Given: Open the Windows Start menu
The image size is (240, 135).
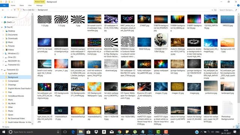Looking at the screenshot, I should pos(4,132).
